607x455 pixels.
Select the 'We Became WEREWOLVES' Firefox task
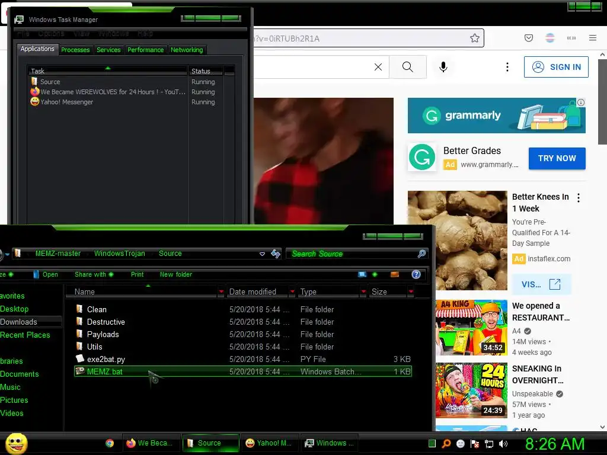coord(107,92)
